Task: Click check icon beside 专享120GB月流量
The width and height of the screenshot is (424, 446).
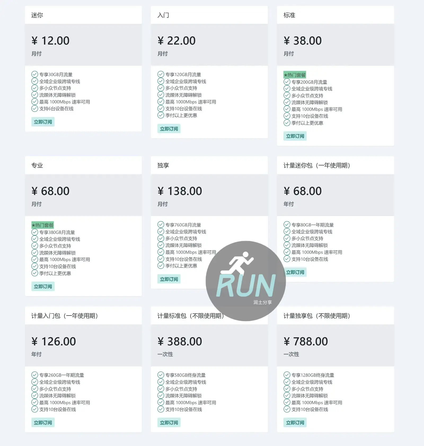Action: pos(161,74)
